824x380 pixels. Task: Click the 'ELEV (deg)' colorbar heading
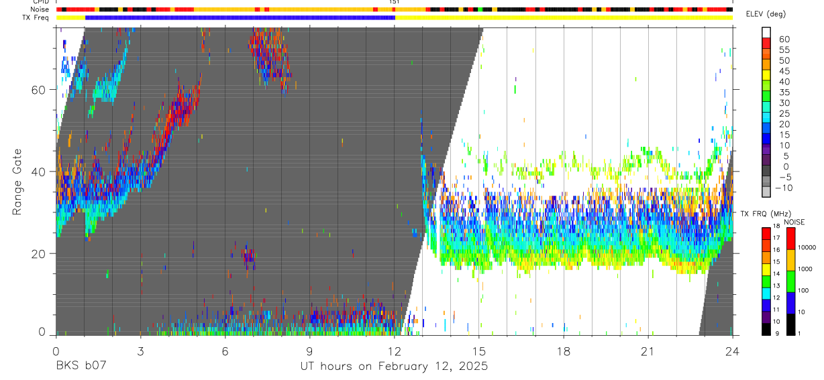click(766, 14)
